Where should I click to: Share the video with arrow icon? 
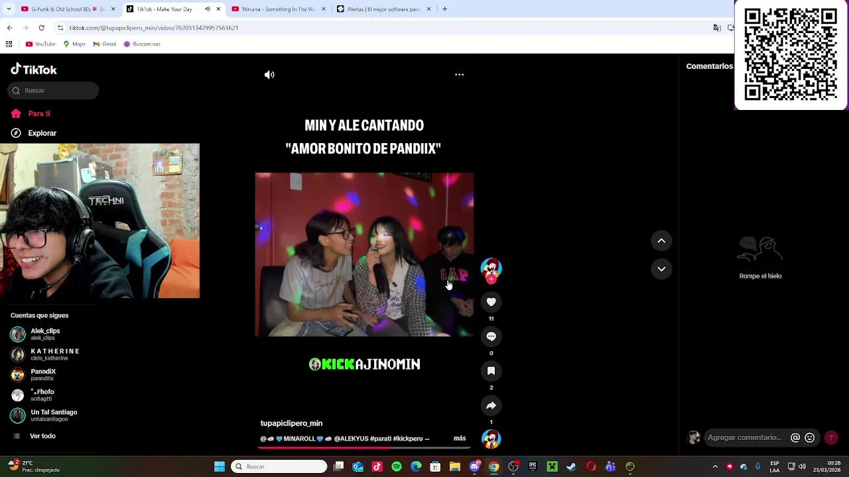491,405
